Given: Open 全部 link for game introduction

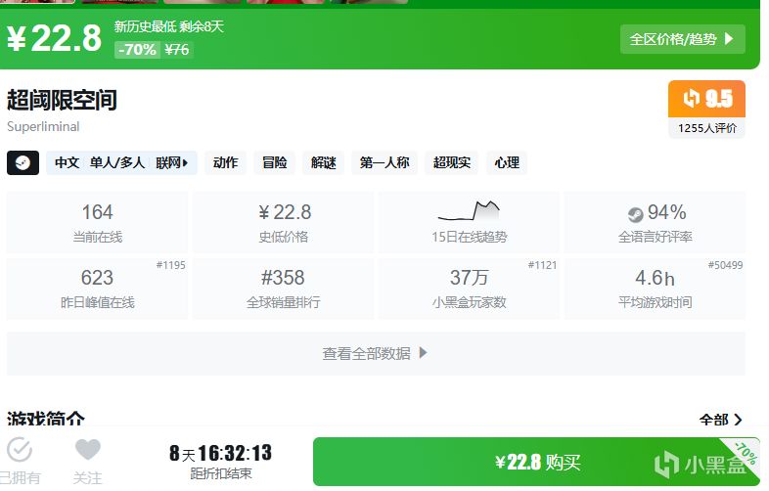Looking at the screenshot, I should (721, 420).
